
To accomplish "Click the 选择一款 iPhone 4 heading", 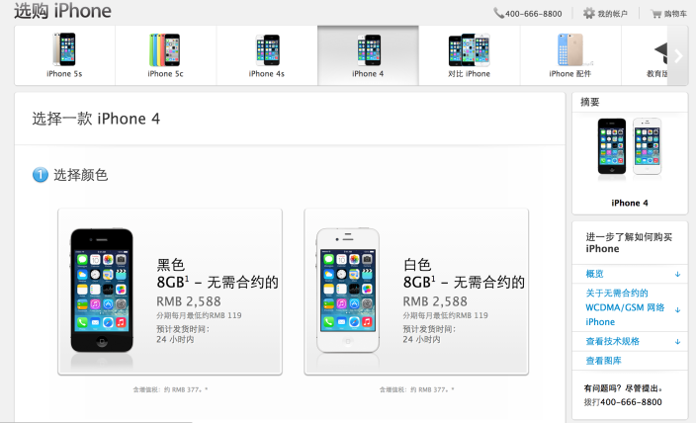I will pyautogui.click(x=96, y=119).
